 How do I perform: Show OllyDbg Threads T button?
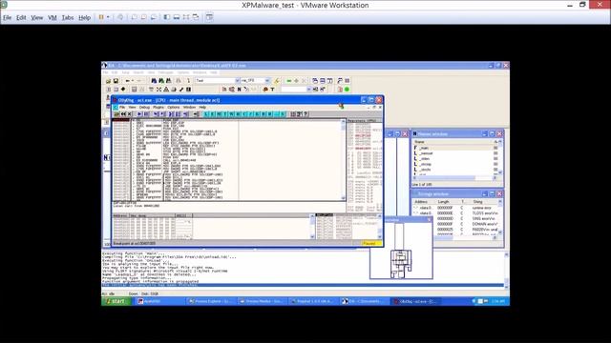(224, 114)
